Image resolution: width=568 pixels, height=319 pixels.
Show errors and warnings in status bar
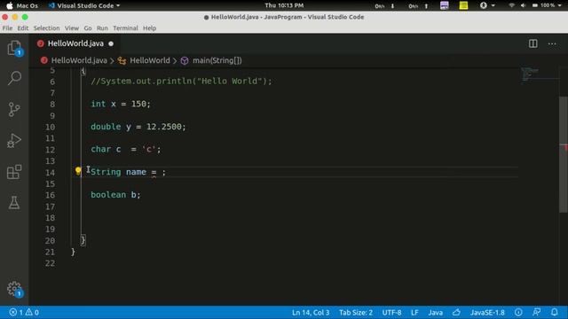click(24, 312)
